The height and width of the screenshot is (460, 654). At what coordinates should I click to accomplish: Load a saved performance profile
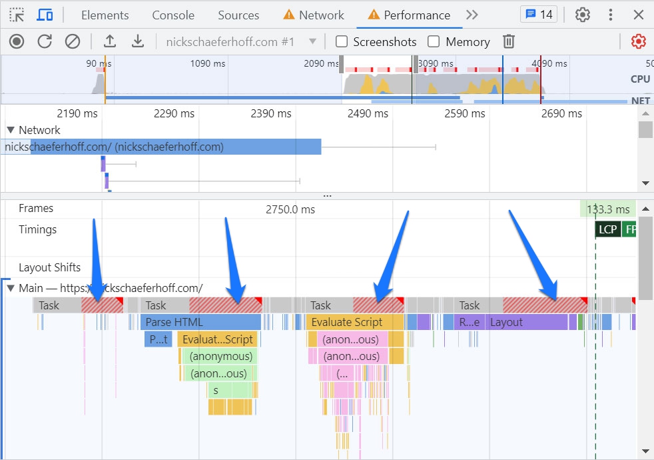(x=111, y=41)
